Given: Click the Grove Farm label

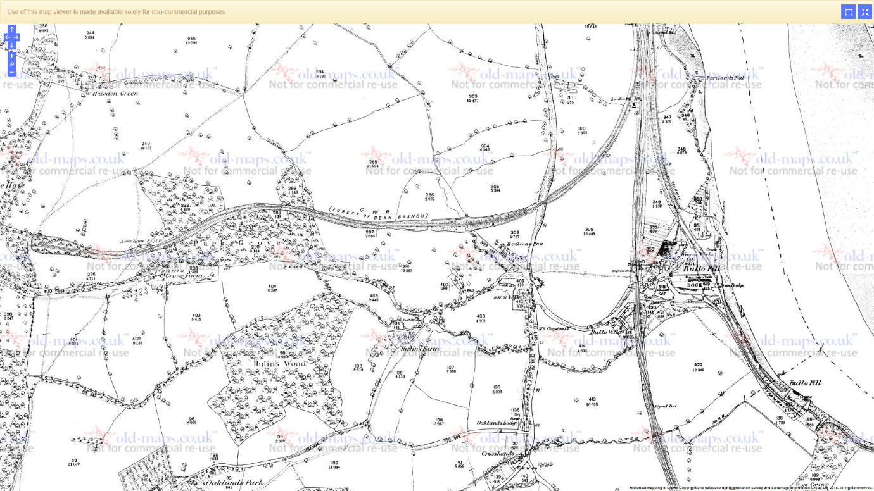Looking at the screenshot, I should pyautogui.click(x=180, y=276).
